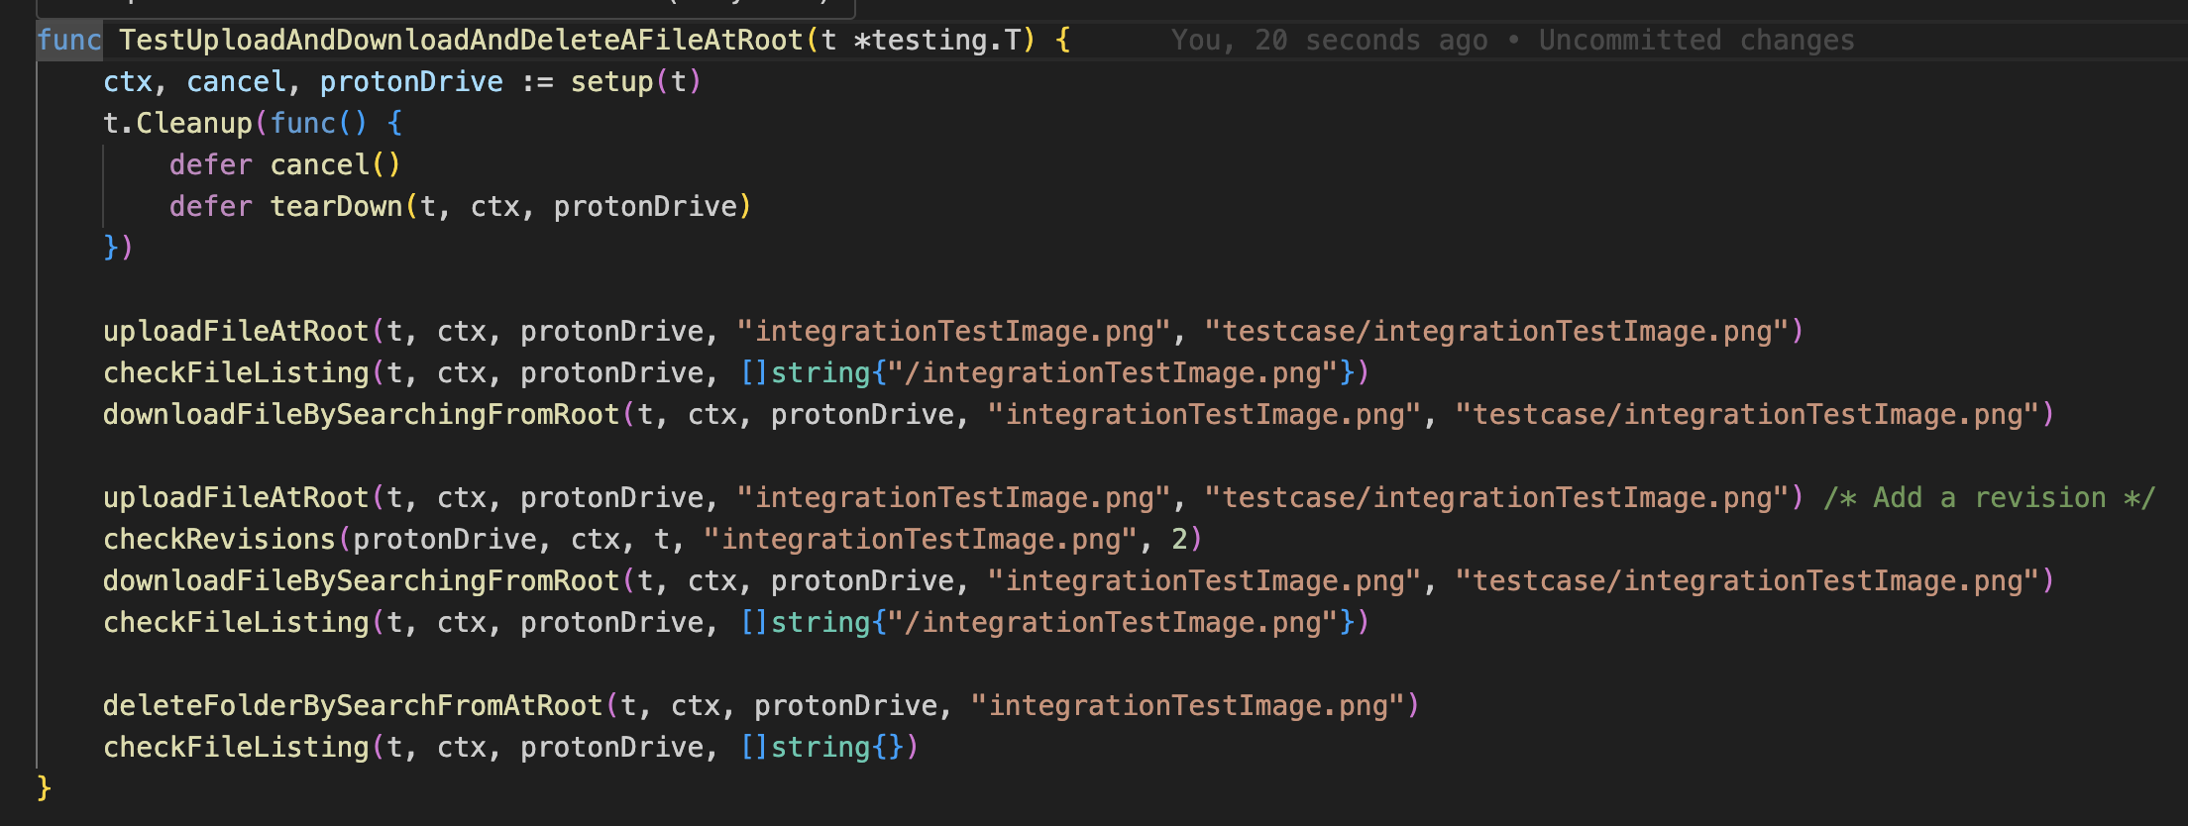The width and height of the screenshot is (2188, 826).
Task: Click the TestUploadAndDownloadAndDeleteAFileAtRoot function name
Action: [x=460, y=41]
